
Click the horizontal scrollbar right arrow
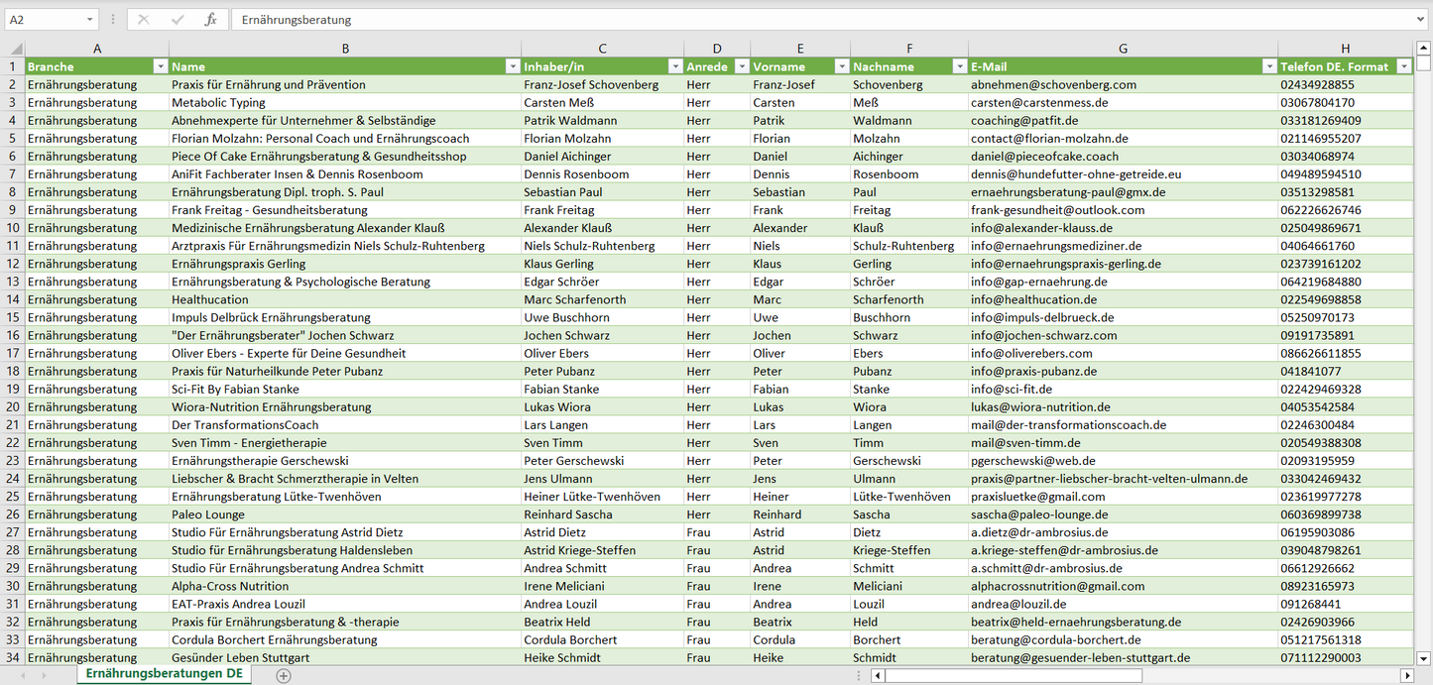click(1406, 675)
